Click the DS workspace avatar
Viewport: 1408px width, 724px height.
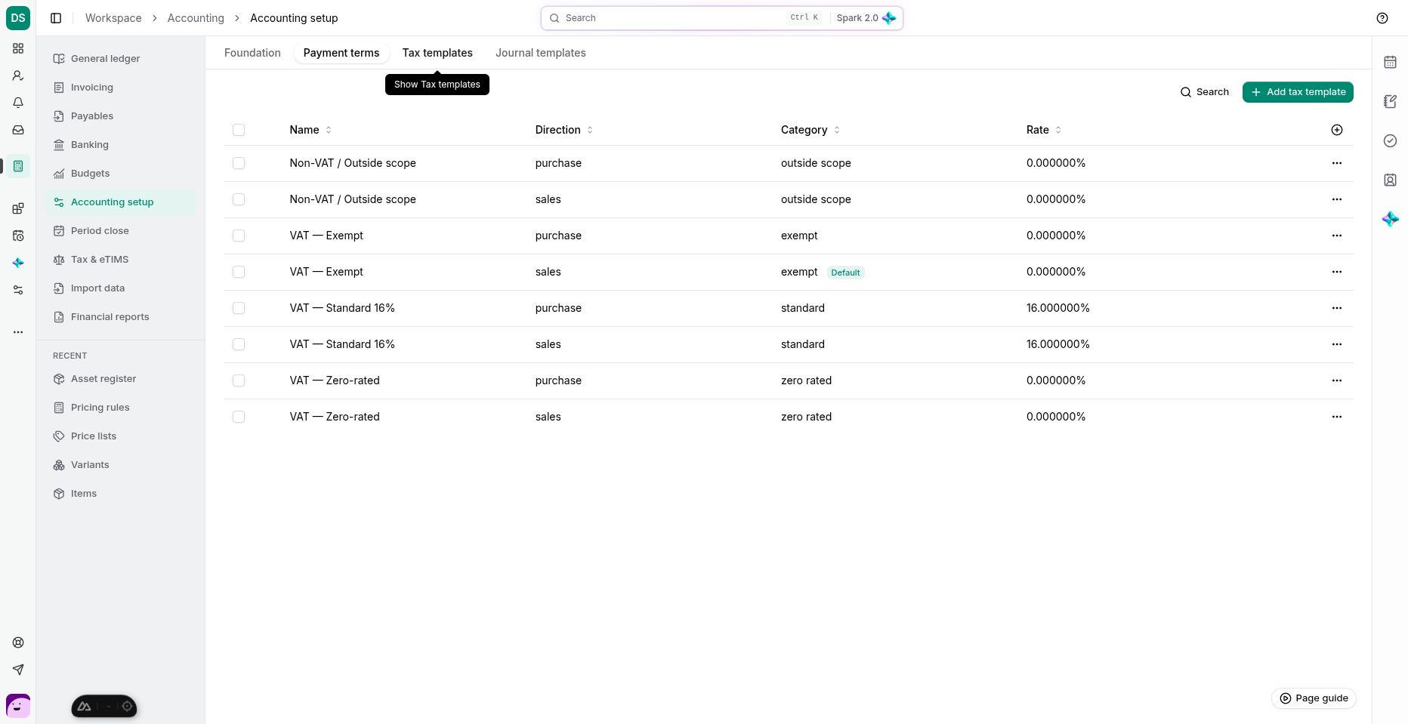click(18, 18)
